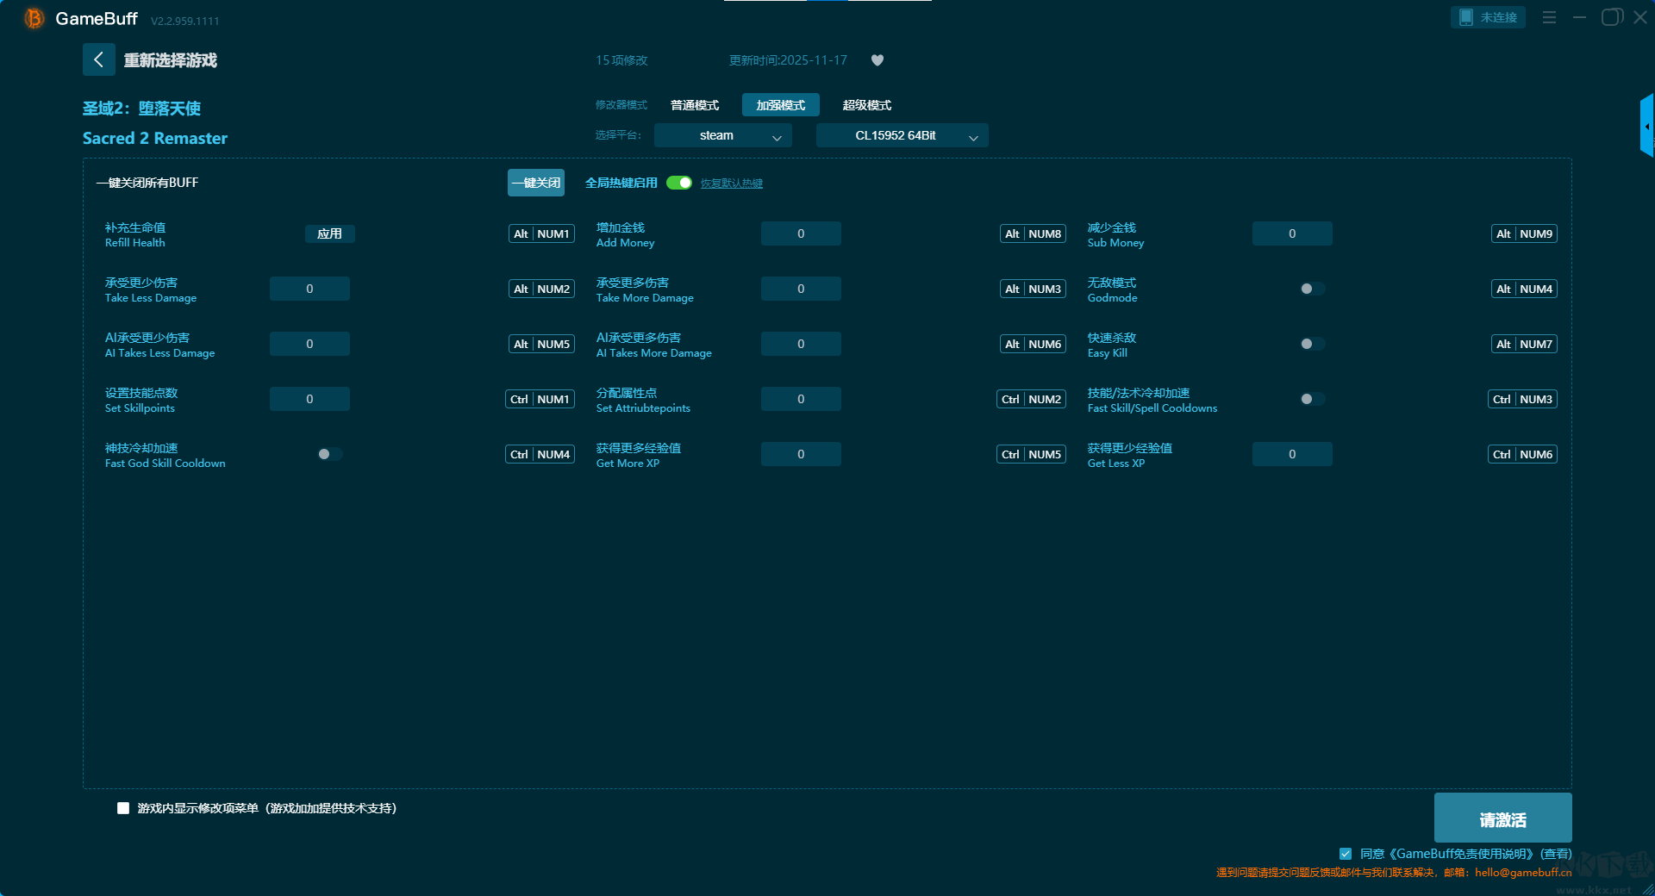
Task: Click the Take Less Damage value field
Action: tap(309, 289)
